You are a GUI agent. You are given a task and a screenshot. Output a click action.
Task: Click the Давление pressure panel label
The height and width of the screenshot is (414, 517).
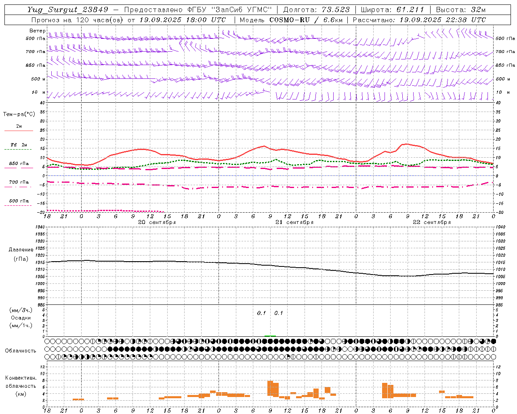[21, 250]
